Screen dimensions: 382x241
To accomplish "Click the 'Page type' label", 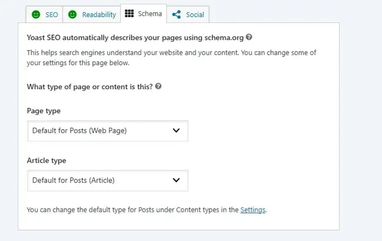I will 43,111.
